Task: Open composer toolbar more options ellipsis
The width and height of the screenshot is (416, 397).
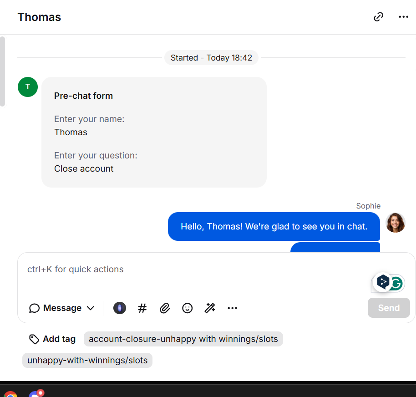Action: [x=233, y=308]
